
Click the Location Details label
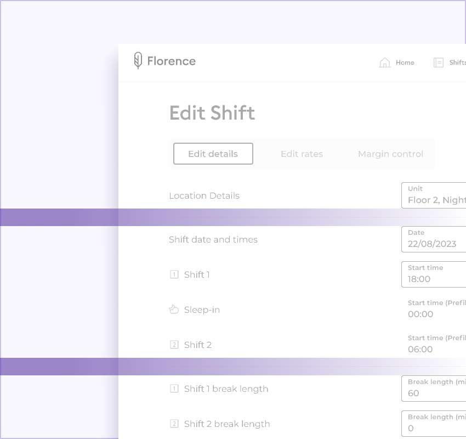click(x=204, y=196)
